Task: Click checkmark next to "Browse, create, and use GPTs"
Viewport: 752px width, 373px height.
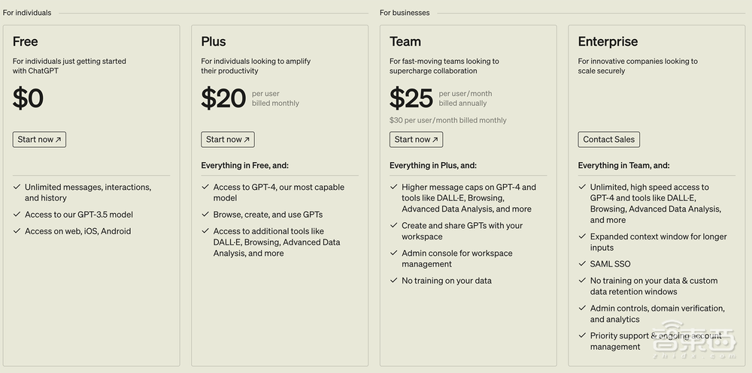Action: click(205, 215)
